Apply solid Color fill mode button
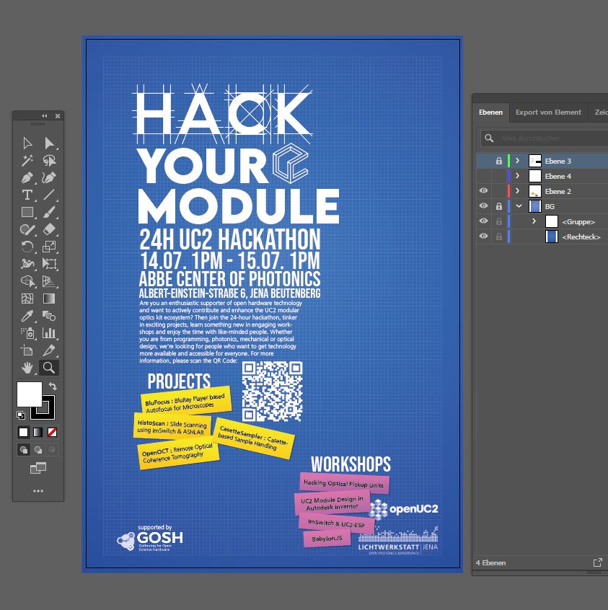This screenshot has height=610, width=608. click(23, 432)
